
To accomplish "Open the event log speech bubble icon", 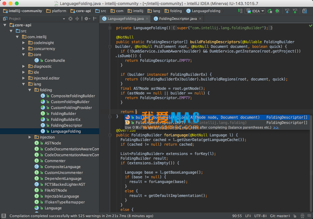I will tap(309, 216).
